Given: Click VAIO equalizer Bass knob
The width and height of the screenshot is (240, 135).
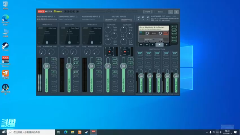Looking at the screenshot, I should click(108, 41).
